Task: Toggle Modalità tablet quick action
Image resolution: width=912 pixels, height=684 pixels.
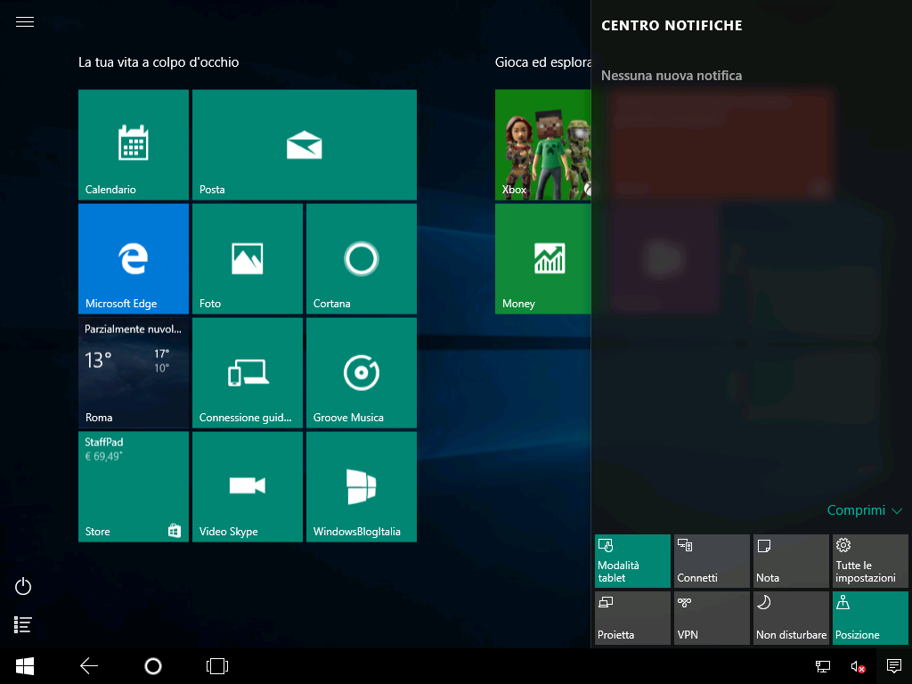Action: pos(632,561)
